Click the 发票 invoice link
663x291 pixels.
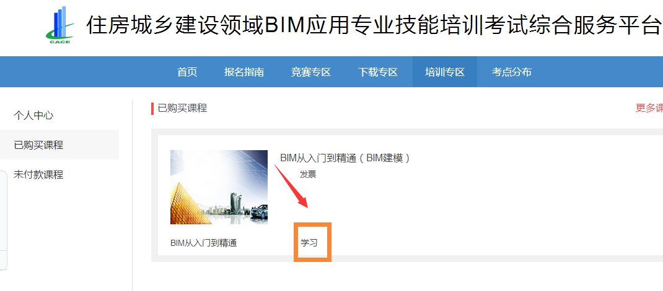[x=308, y=174]
